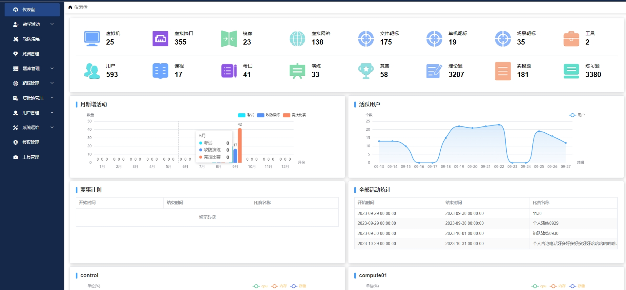Click the virtual network globe icon
626x290 pixels.
click(297, 39)
